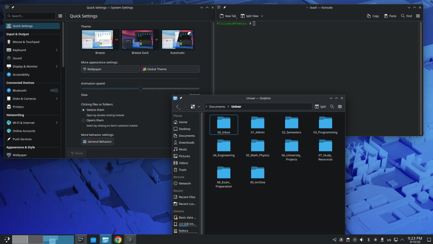Open brightness control in system tray
433x244 pixels.
(x=375, y=240)
